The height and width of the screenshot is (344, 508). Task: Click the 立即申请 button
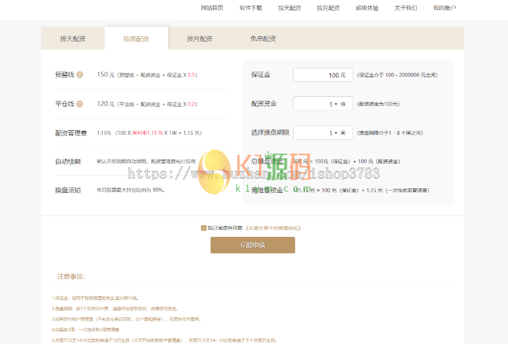click(253, 245)
